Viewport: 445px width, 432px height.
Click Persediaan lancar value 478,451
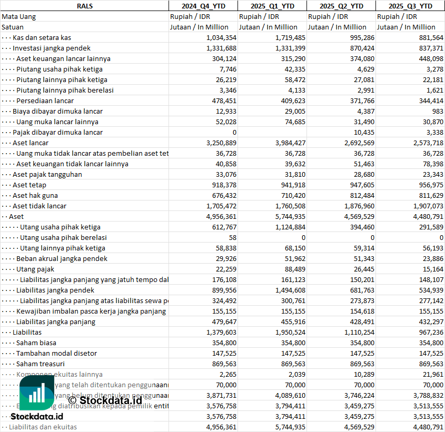pyautogui.click(x=224, y=101)
